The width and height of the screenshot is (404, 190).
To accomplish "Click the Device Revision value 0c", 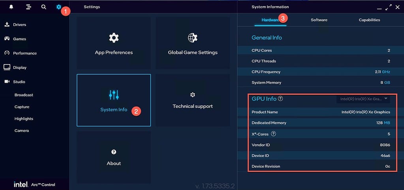I will 387,166.
